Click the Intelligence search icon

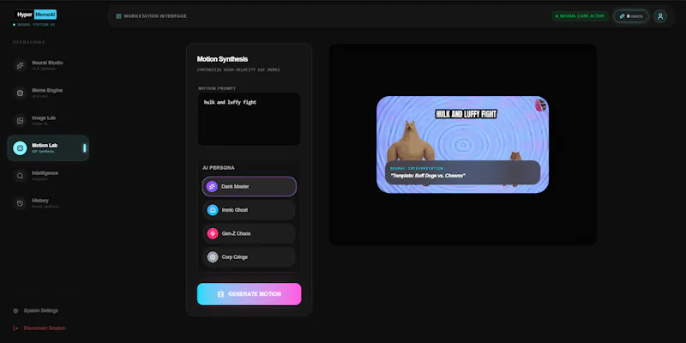click(x=20, y=176)
